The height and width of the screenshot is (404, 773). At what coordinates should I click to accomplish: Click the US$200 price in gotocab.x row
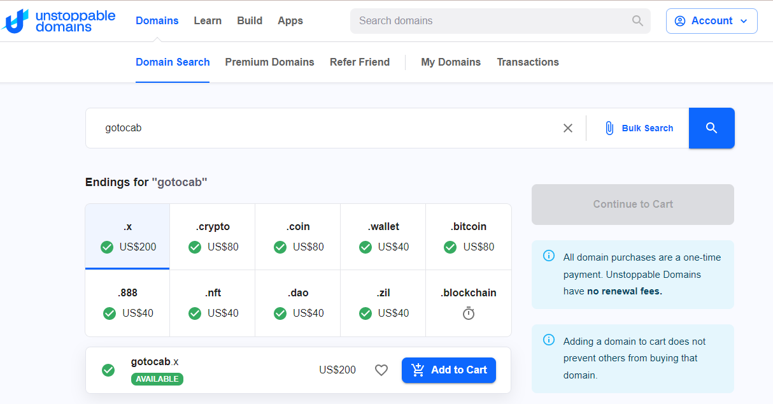337,370
